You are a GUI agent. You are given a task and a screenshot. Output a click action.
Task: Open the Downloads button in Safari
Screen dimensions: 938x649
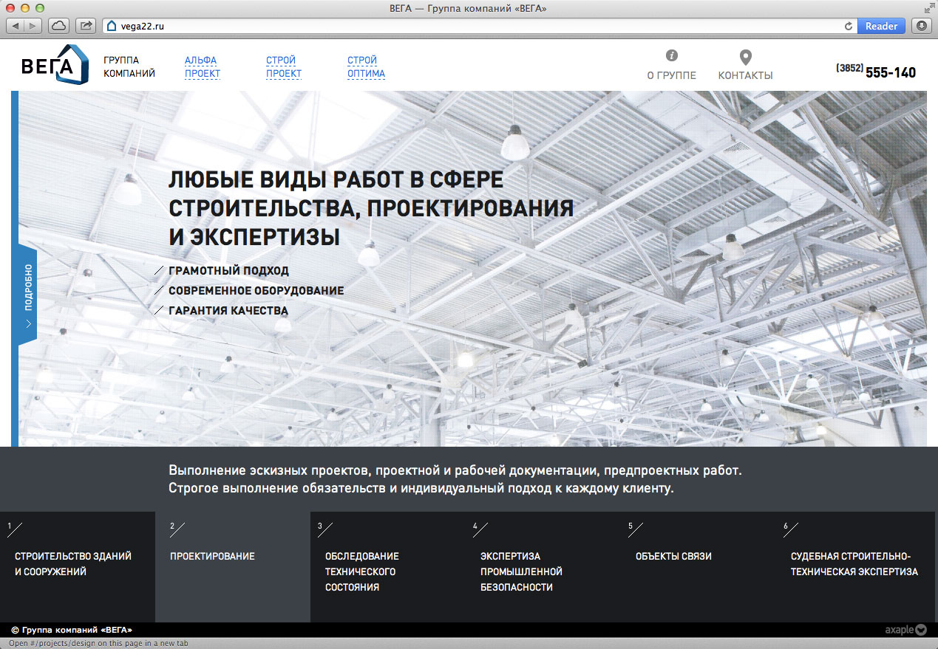point(922,26)
